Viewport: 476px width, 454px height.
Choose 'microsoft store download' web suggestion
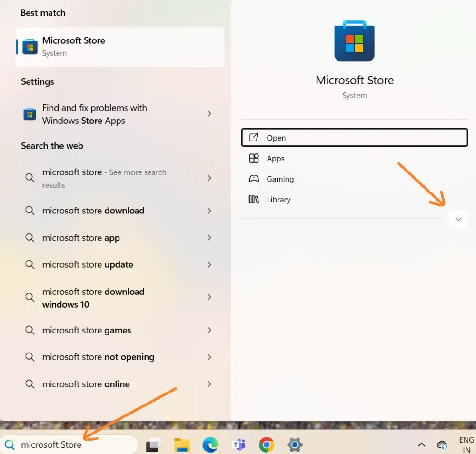pyautogui.click(x=120, y=211)
